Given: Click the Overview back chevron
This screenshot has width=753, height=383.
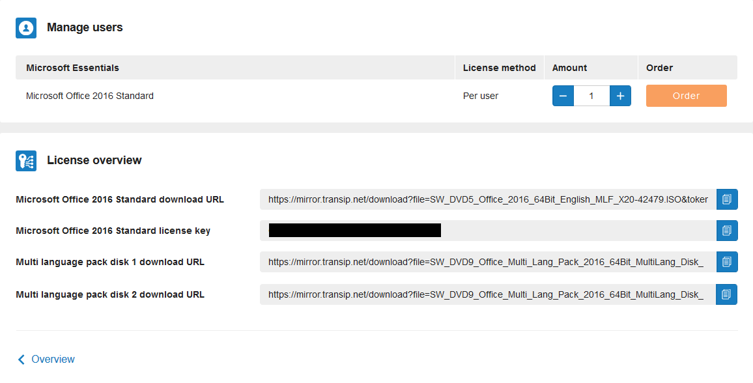Looking at the screenshot, I should [21, 360].
